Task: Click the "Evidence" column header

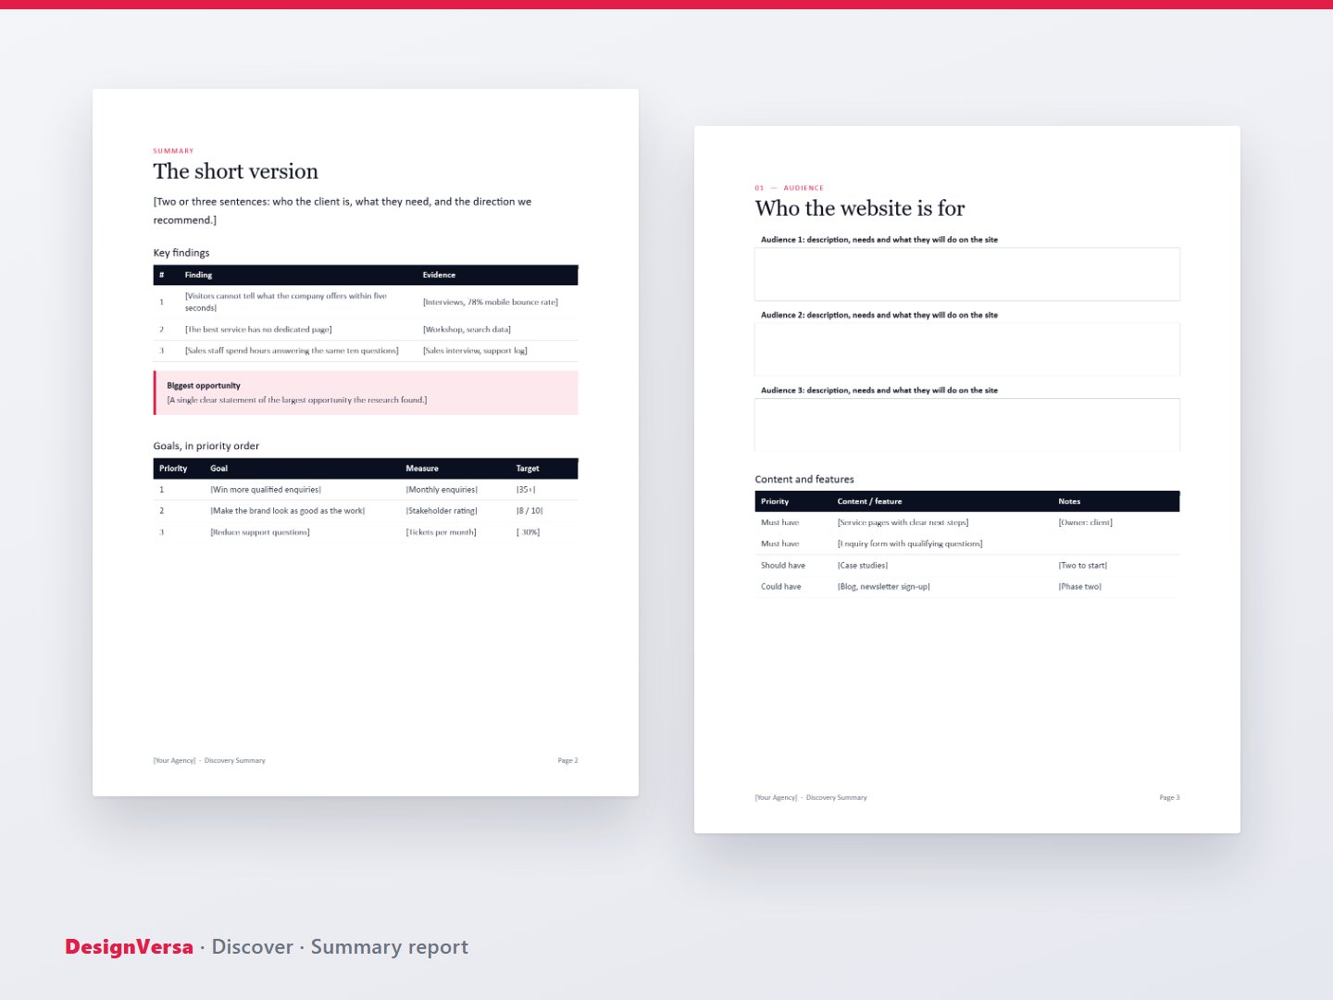Action: coord(439,275)
